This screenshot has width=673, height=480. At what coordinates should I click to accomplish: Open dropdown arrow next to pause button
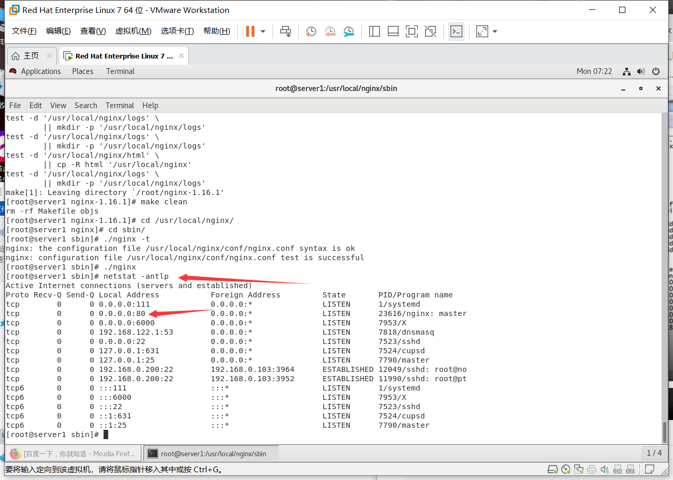263,32
